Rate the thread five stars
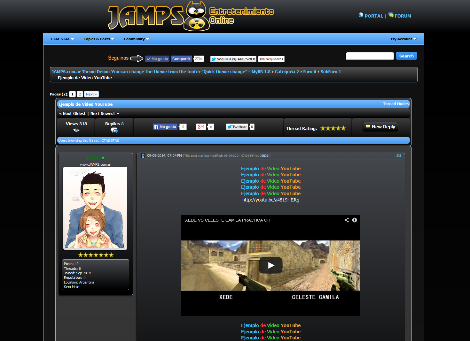The height and width of the screenshot is (341, 470). coord(343,128)
